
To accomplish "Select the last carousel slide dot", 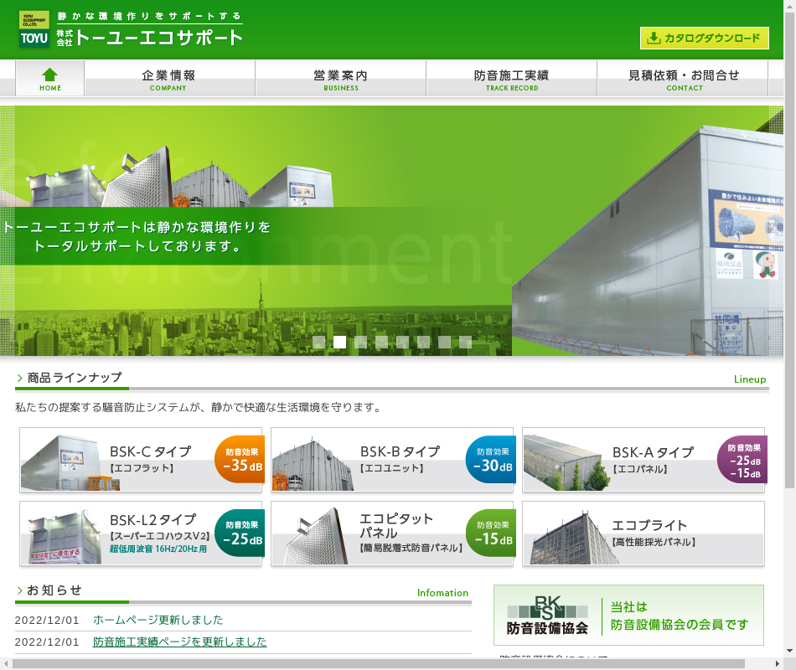I will point(465,342).
